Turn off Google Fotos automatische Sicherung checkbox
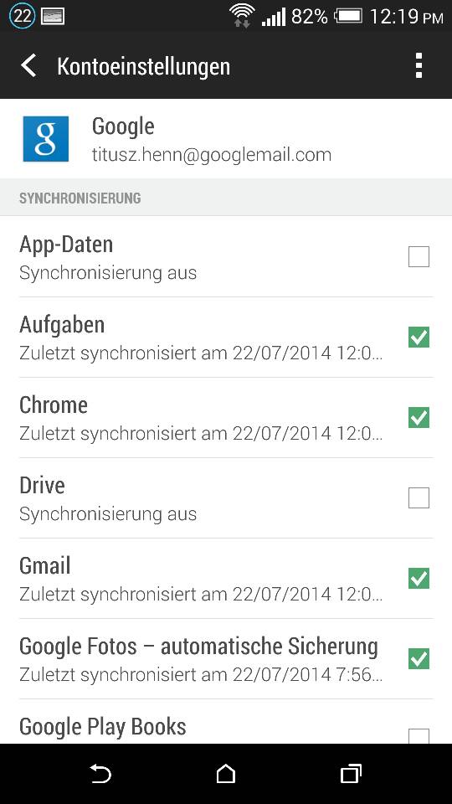Screen dimensions: 452x804 point(419,659)
